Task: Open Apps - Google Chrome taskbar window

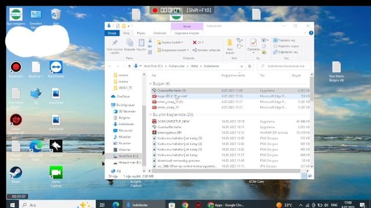Action: [225, 205]
